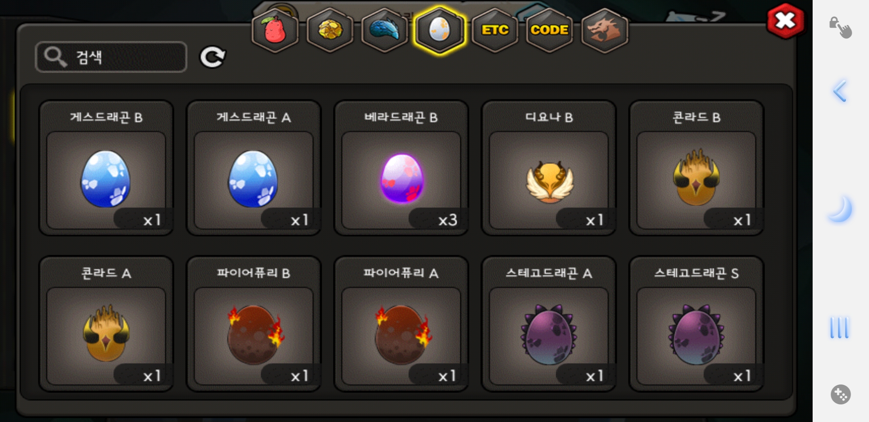
Task: Click the refresh arrow icon
Action: pyautogui.click(x=213, y=57)
